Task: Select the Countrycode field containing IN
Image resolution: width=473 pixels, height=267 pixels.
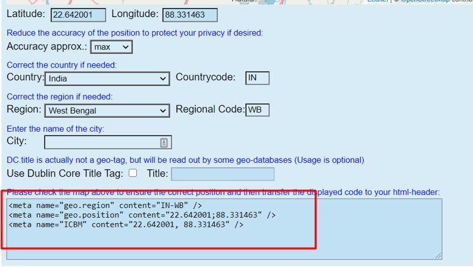Action: tap(257, 78)
